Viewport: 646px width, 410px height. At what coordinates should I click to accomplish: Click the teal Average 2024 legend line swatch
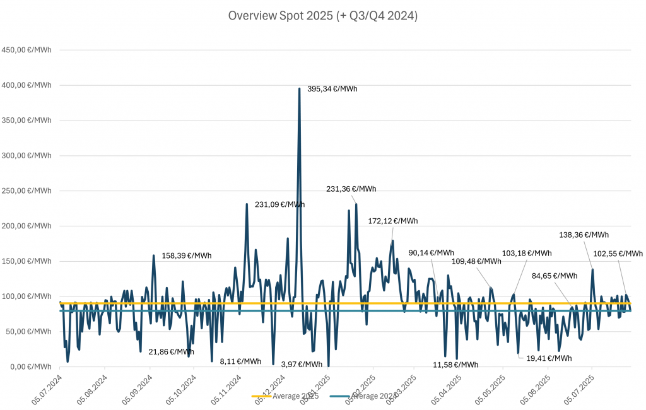pos(339,395)
